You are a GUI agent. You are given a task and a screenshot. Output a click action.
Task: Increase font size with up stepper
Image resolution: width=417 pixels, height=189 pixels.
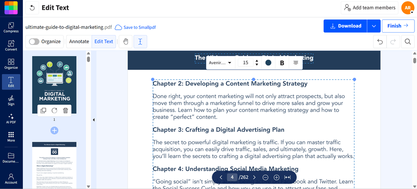(257, 61)
